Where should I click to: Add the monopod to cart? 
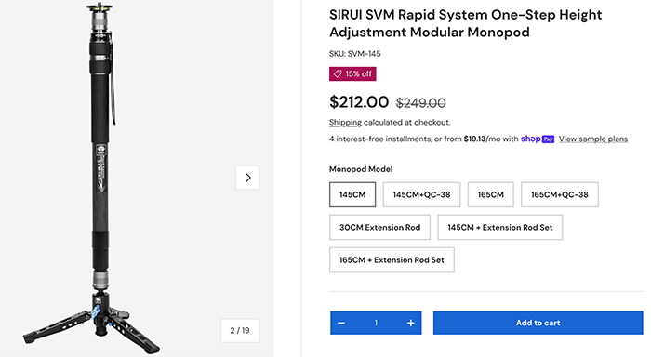[538, 323]
